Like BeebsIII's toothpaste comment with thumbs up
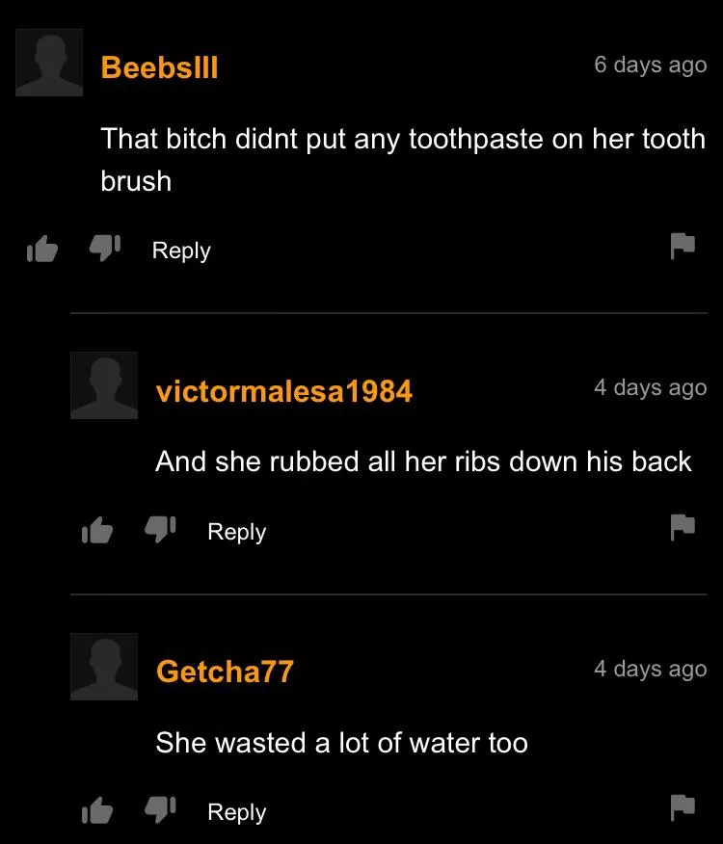 click(42, 250)
